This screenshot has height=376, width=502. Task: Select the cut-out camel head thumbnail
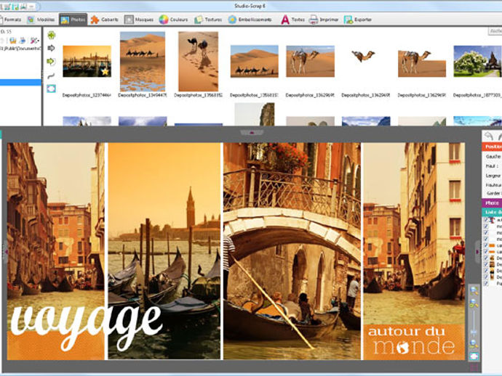pyautogui.click(x=363, y=56)
